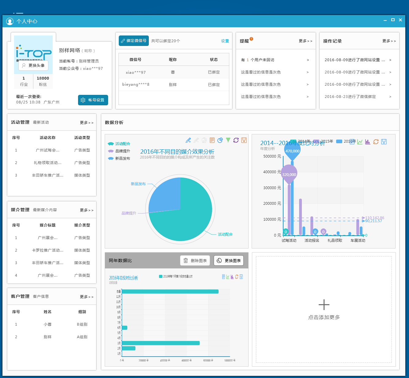Toggle 活动配合 legend on pie chart

(119, 144)
